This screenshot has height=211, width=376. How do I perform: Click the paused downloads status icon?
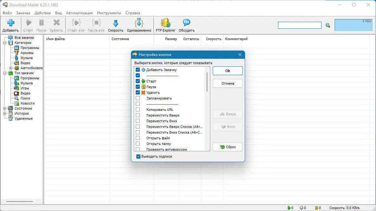[x=316, y=208]
